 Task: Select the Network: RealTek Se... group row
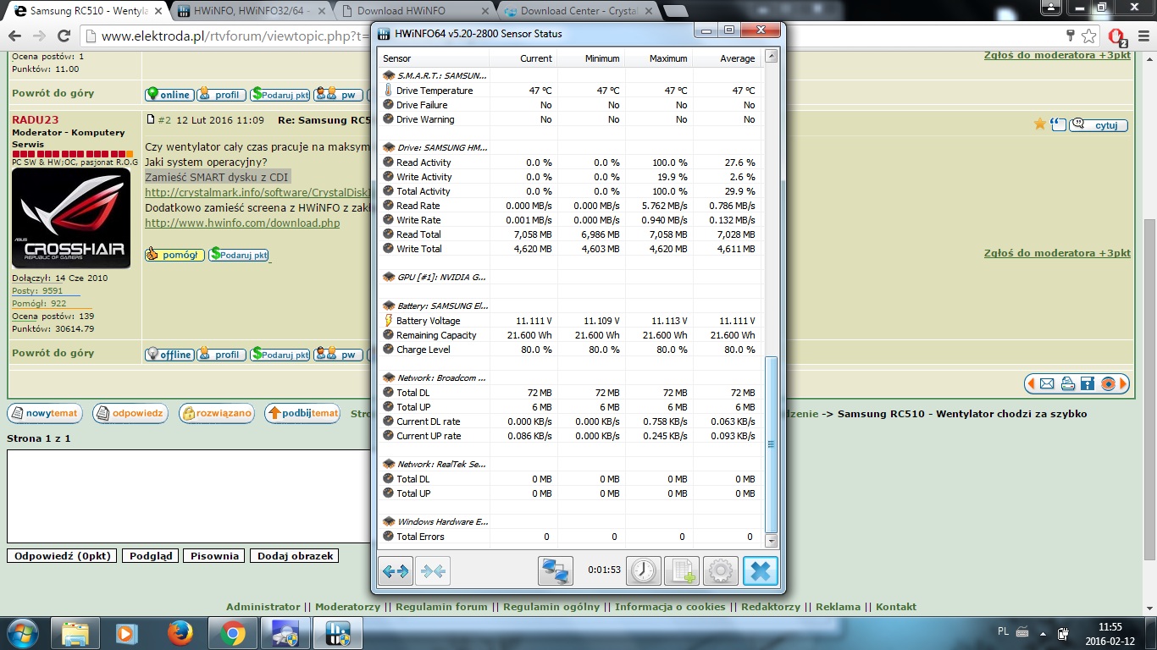(x=569, y=464)
